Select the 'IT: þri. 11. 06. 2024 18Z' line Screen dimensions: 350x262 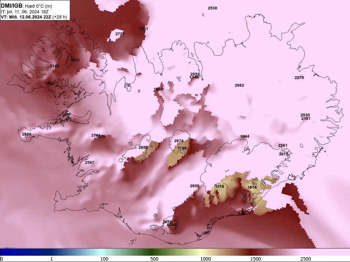(x=25, y=12)
